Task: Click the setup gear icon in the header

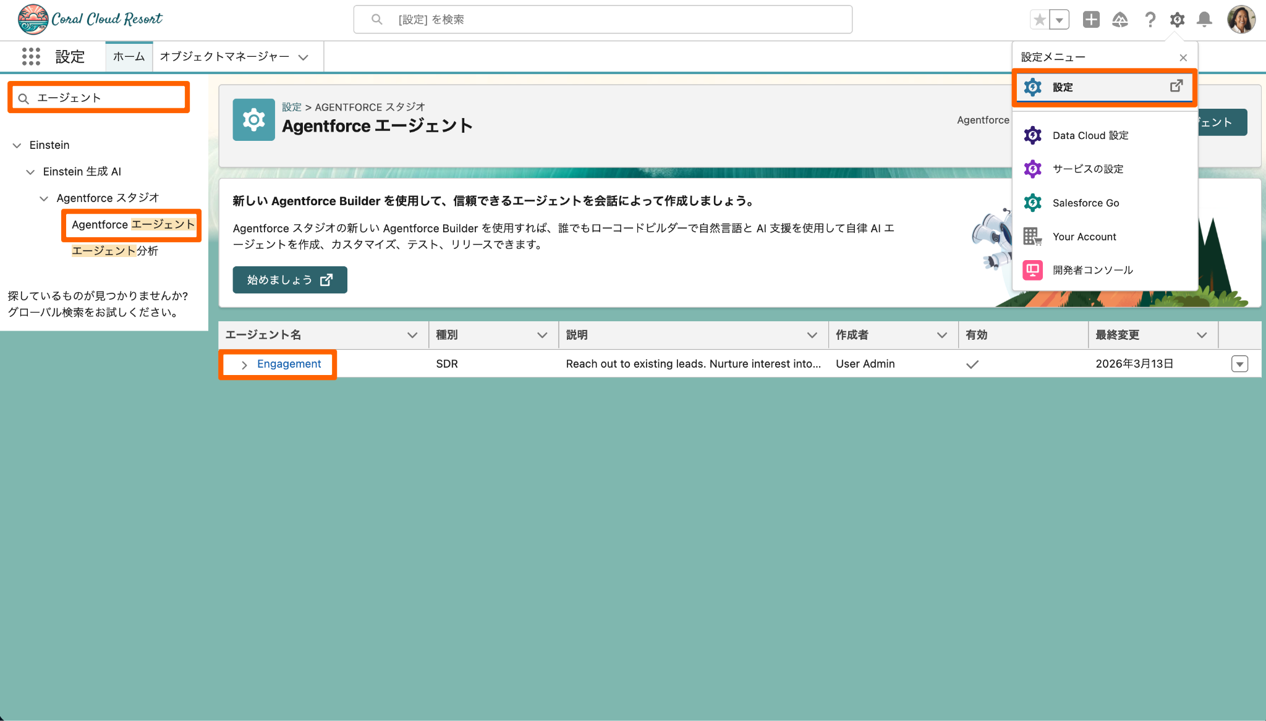Action: click(1177, 20)
